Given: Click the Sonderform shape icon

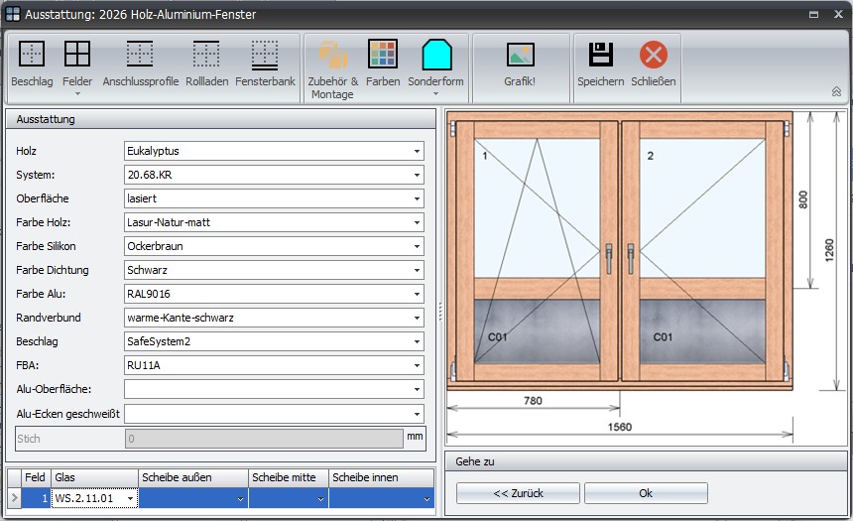Looking at the screenshot, I should (435, 54).
